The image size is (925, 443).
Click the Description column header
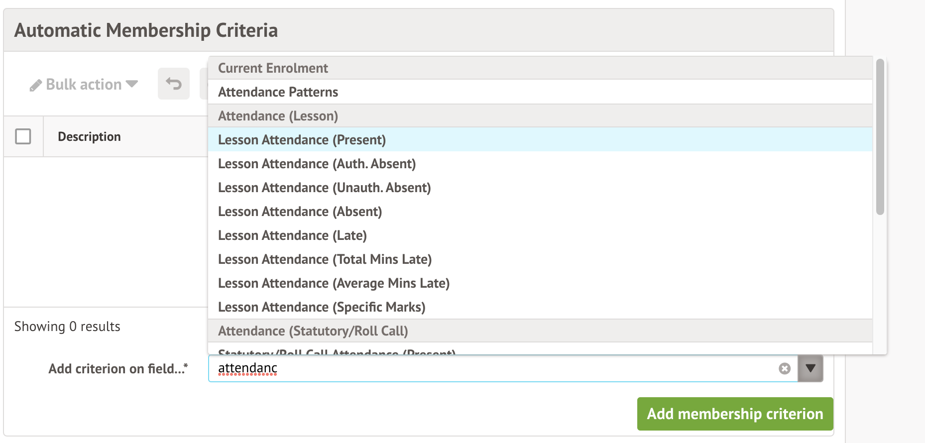(89, 137)
